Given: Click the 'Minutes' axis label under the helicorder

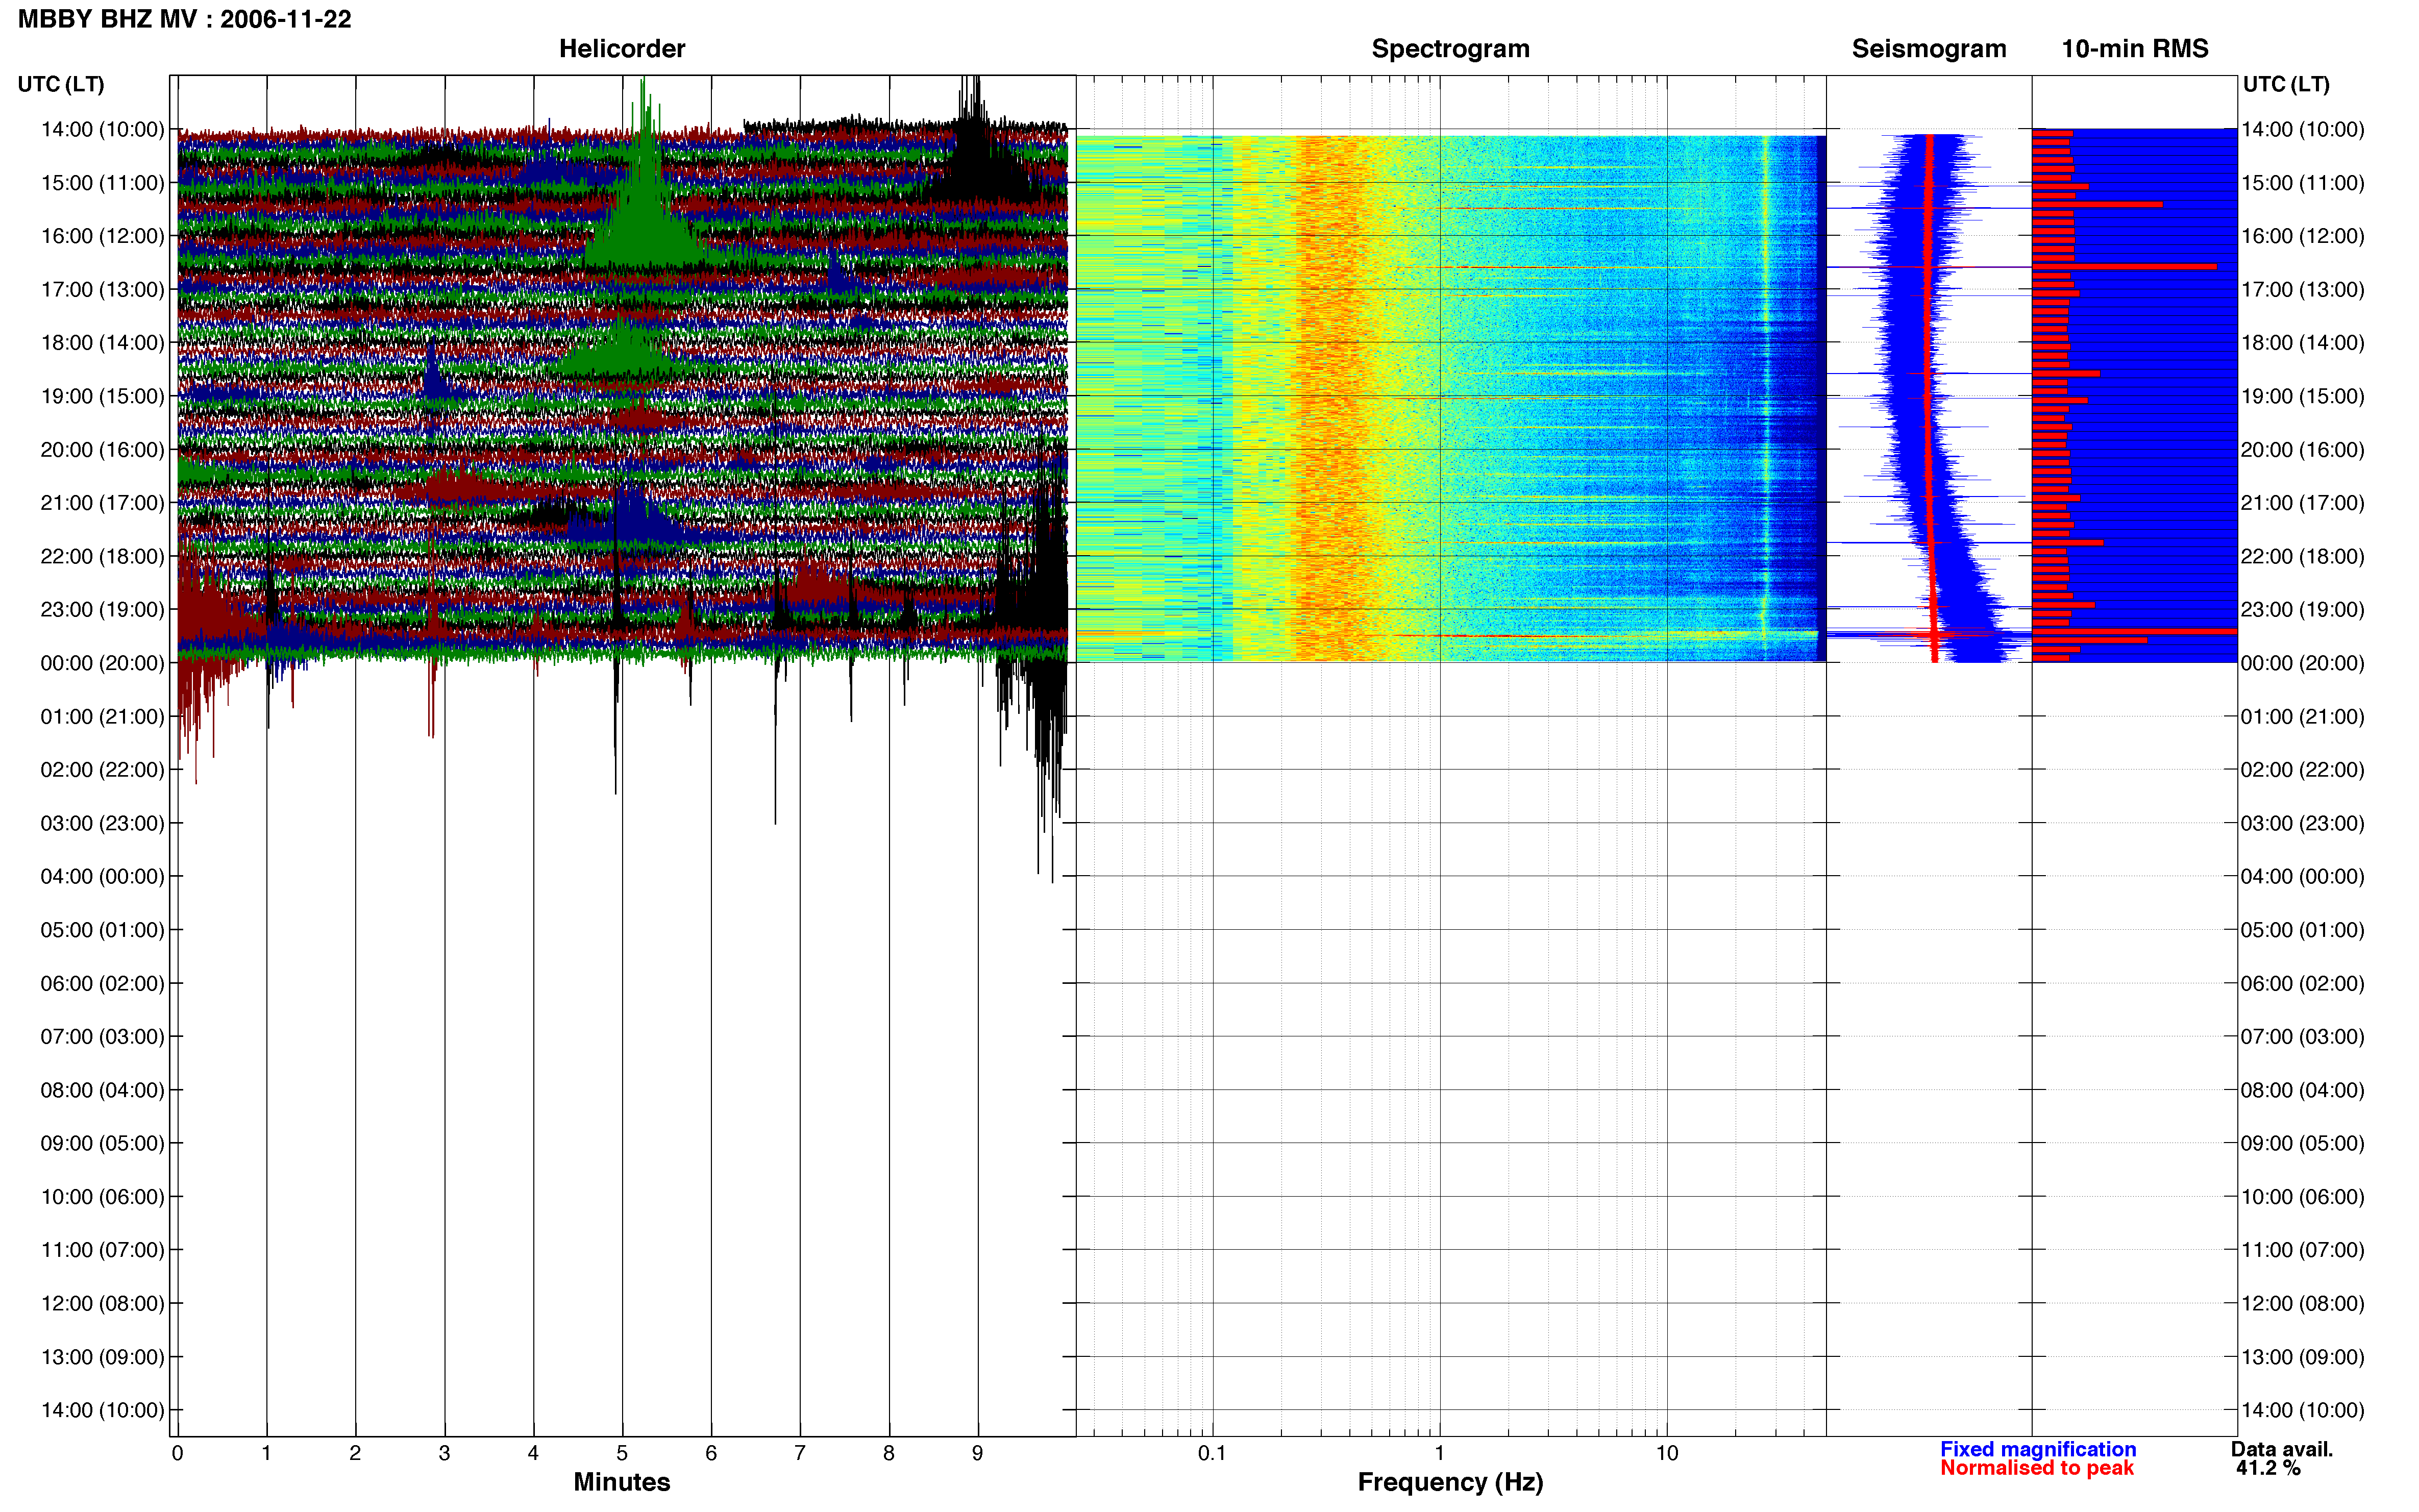Looking at the screenshot, I should (621, 1482).
